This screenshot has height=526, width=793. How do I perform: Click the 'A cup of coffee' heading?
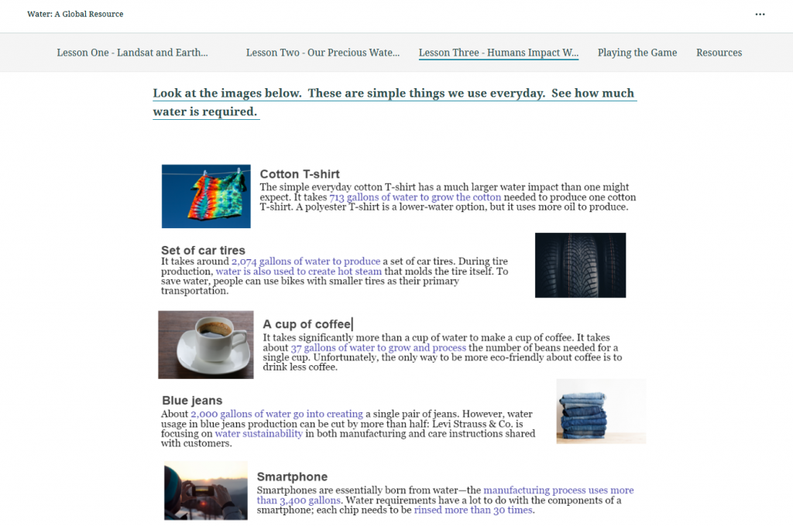click(x=307, y=324)
